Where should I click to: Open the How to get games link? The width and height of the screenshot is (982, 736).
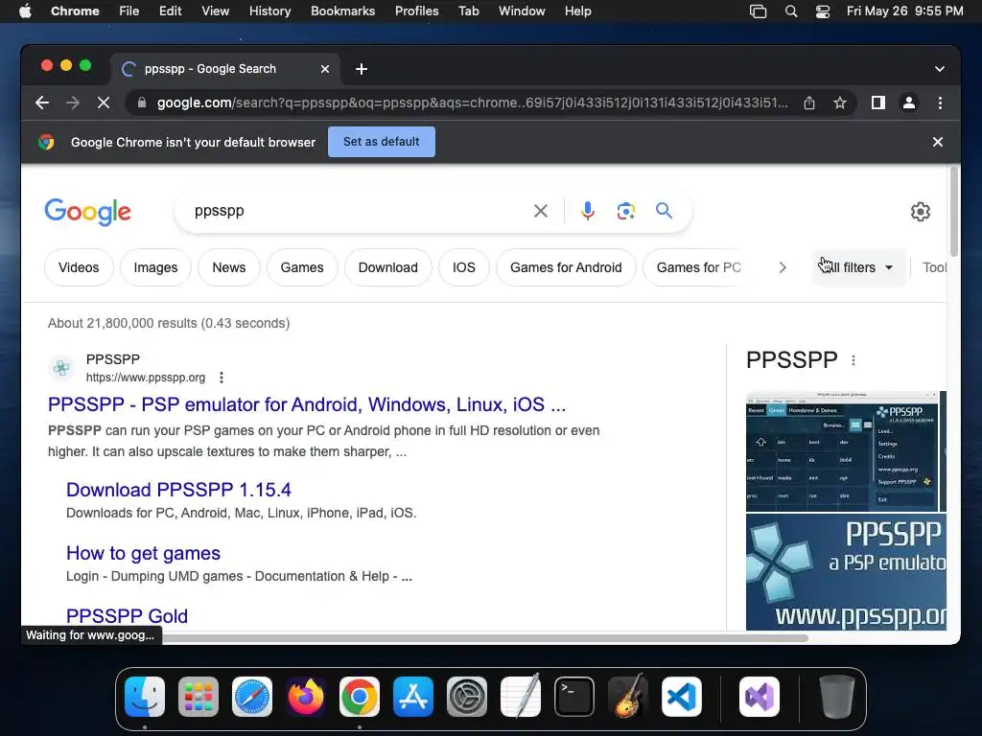[144, 553]
